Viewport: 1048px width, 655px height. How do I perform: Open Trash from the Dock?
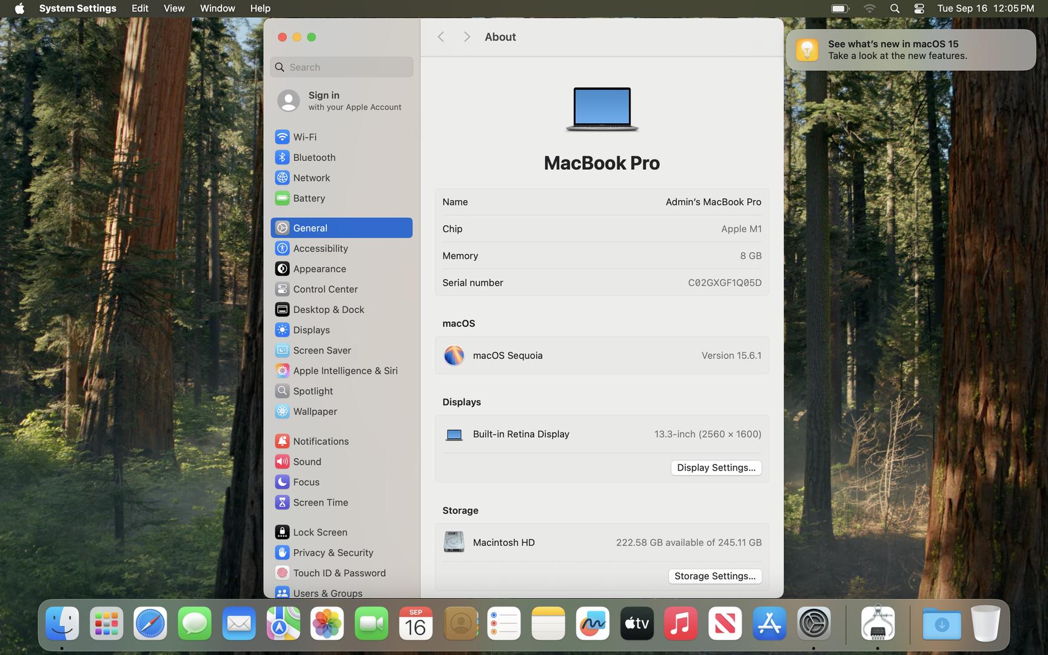coord(986,623)
